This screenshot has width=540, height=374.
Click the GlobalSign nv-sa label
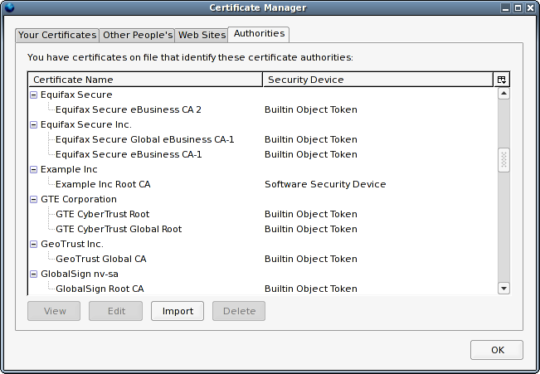pos(79,274)
